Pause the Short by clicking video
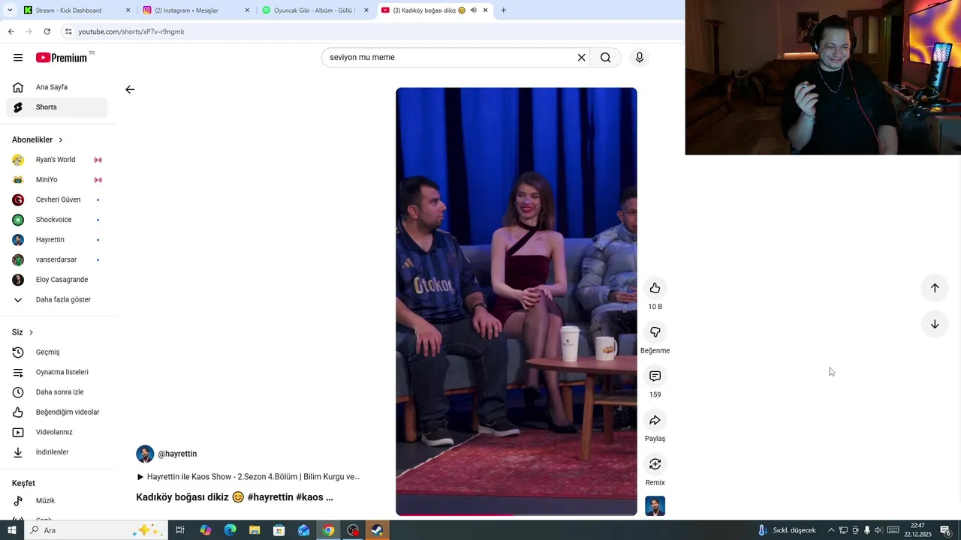 pyautogui.click(x=517, y=300)
